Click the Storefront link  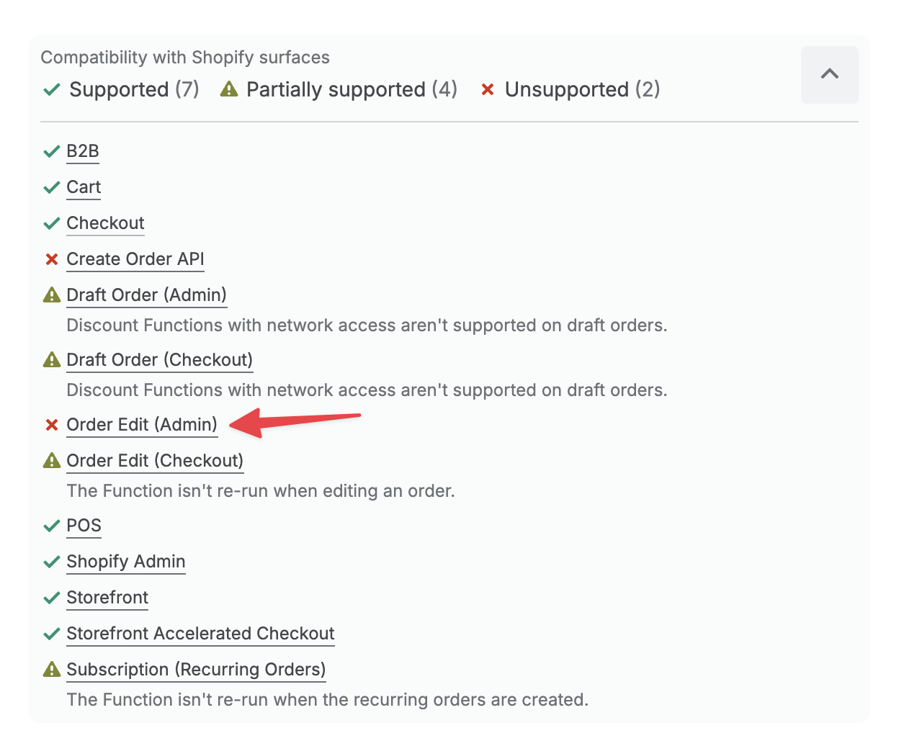(x=107, y=598)
